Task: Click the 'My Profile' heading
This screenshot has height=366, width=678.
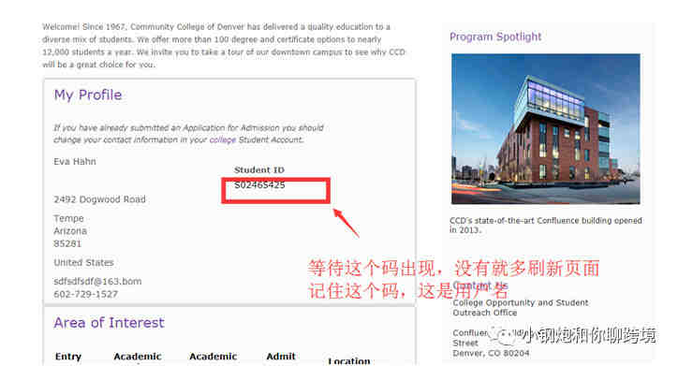Action: tap(88, 95)
